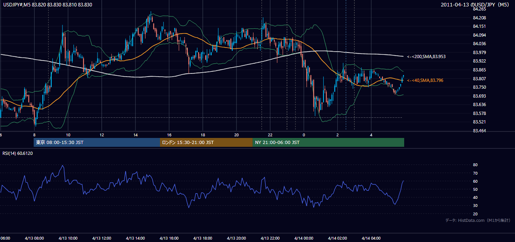Click the 4/13 20:00 time axis label
Viewport: 515px width, 242px height.
(x=237, y=238)
